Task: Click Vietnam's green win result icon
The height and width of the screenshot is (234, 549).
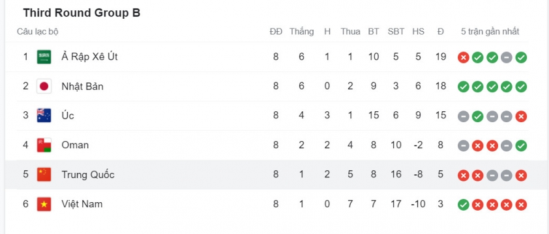Action: click(x=463, y=204)
